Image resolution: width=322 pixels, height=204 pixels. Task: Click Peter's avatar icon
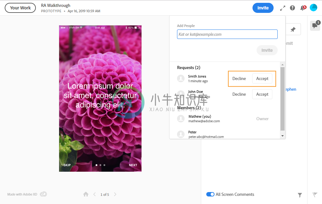click(x=181, y=134)
